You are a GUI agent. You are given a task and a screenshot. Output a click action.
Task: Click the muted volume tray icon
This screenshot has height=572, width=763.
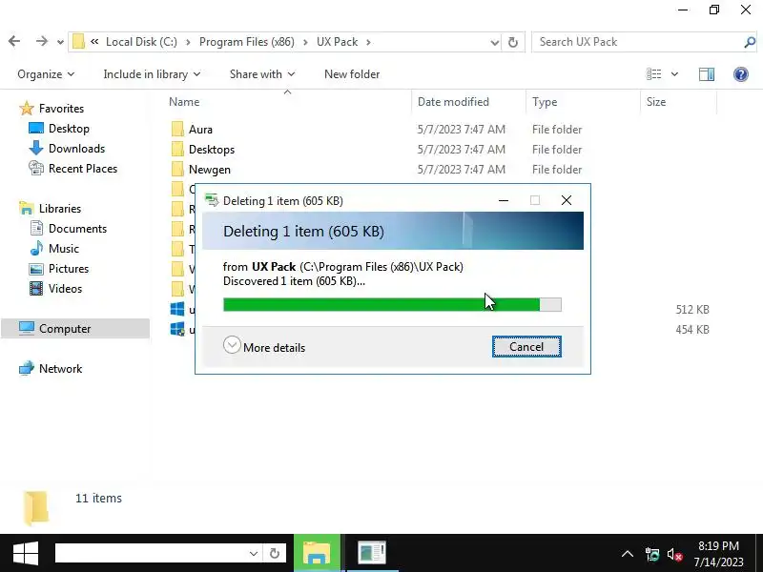pos(674,554)
